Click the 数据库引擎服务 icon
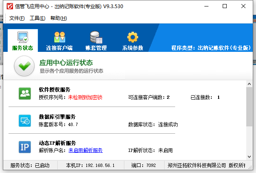This screenshot has width=256, height=173. point(25,120)
